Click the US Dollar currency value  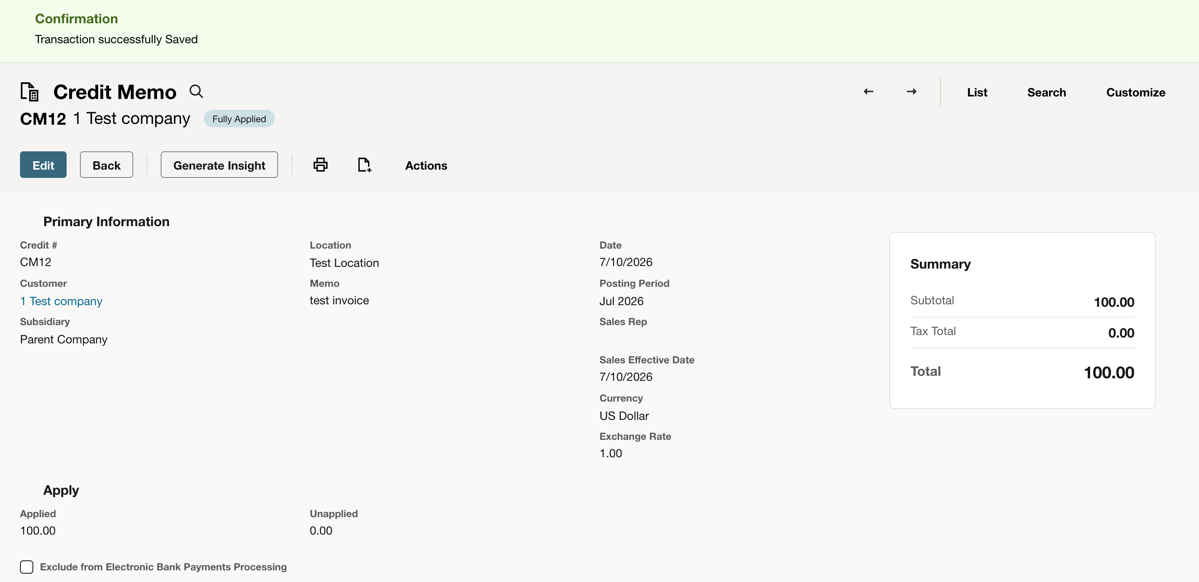tap(624, 416)
